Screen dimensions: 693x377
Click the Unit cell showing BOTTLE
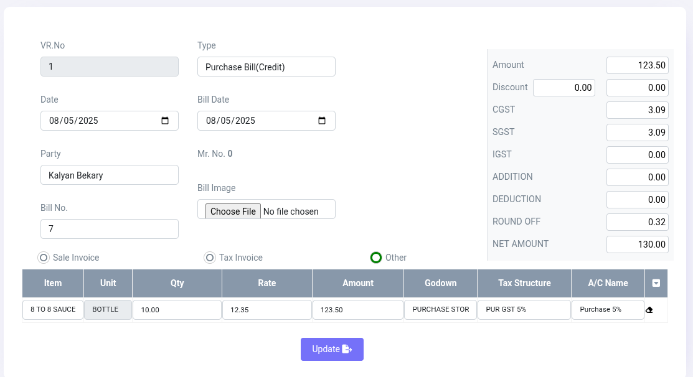click(108, 309)
